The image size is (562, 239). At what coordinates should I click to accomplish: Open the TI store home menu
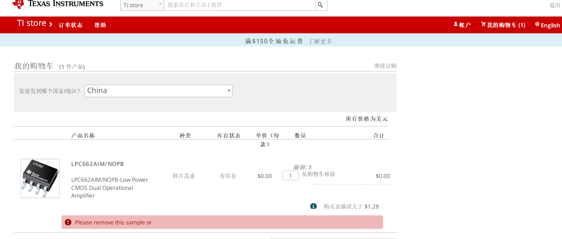pos(35,23)
